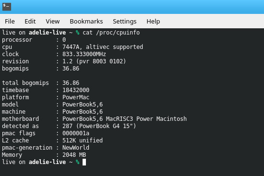Click 'PowerBook5,6 MacRISC3 Power Macintosh' motherboard value

124,119
